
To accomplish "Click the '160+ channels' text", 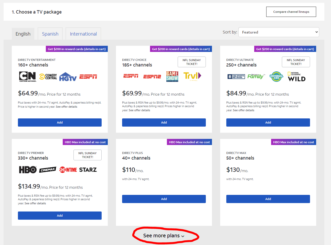I will (33, 65).
